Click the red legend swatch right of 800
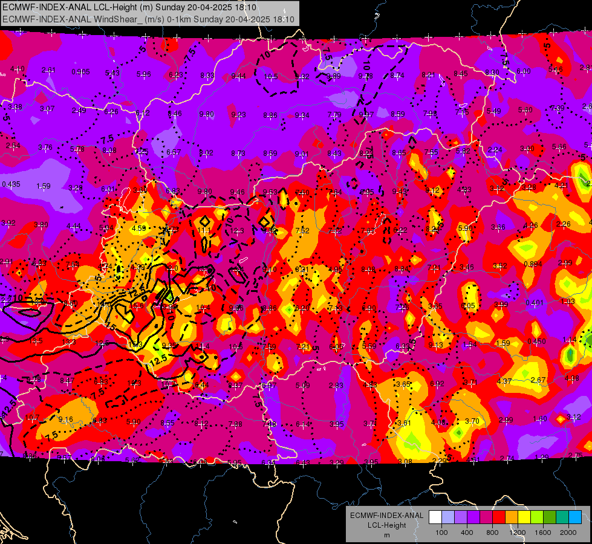The image size is (592, 544). (x=499, y=517)
